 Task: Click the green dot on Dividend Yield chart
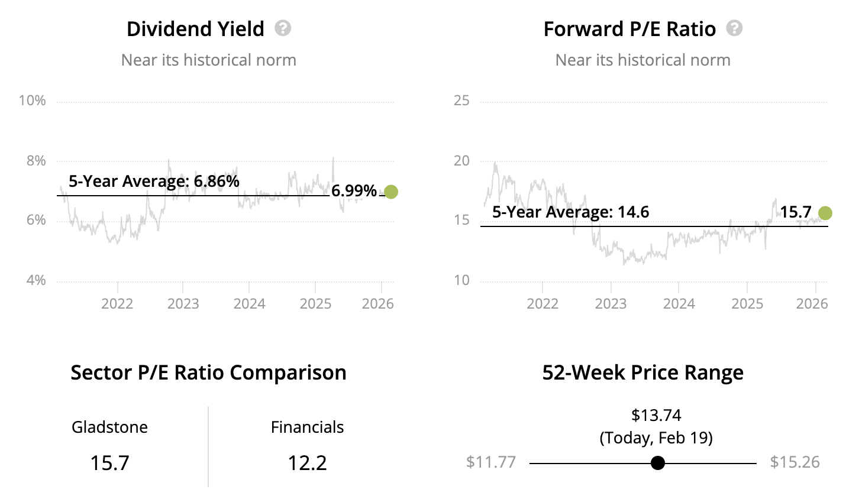391,192
